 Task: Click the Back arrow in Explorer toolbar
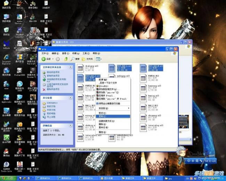(44, 59)
